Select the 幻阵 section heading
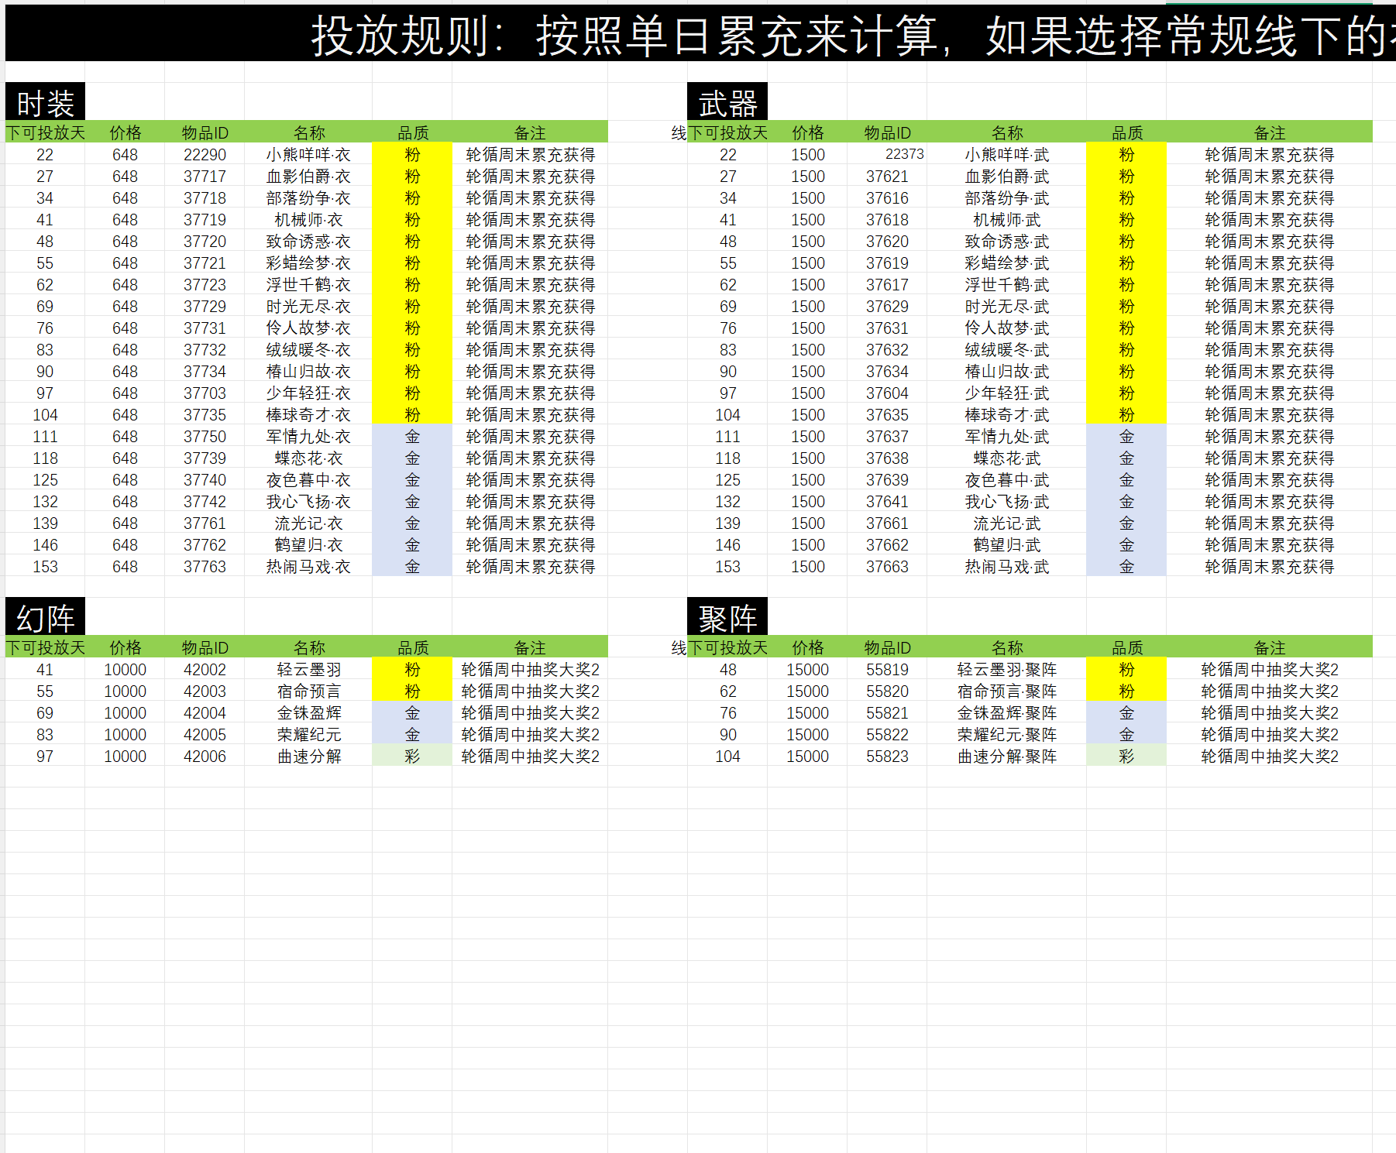The width and height of the screenshot is (1396, 1153). [x=45, y=618]
